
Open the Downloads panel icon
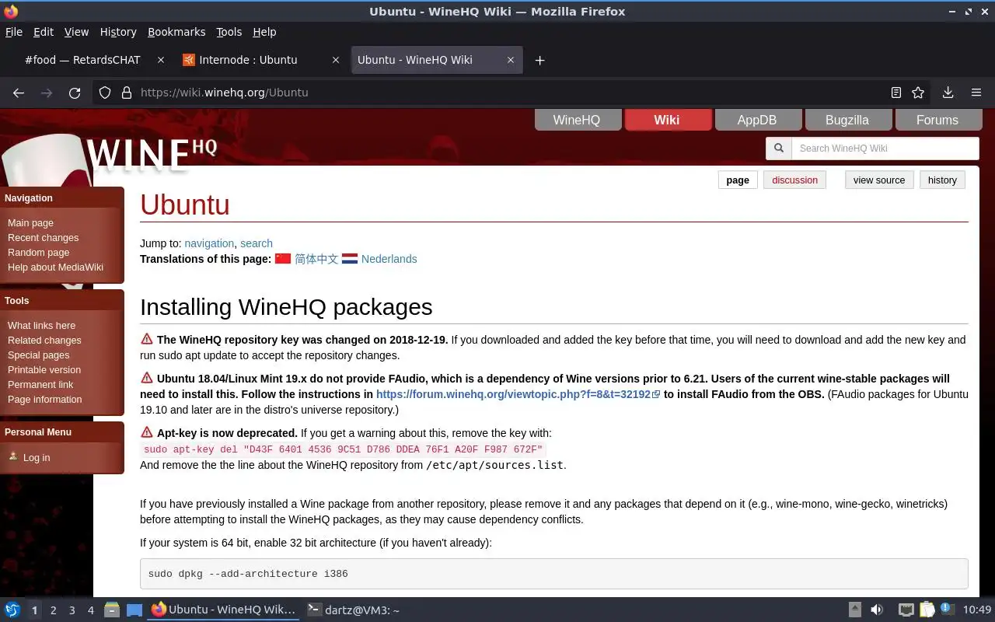tap(948, 93)
